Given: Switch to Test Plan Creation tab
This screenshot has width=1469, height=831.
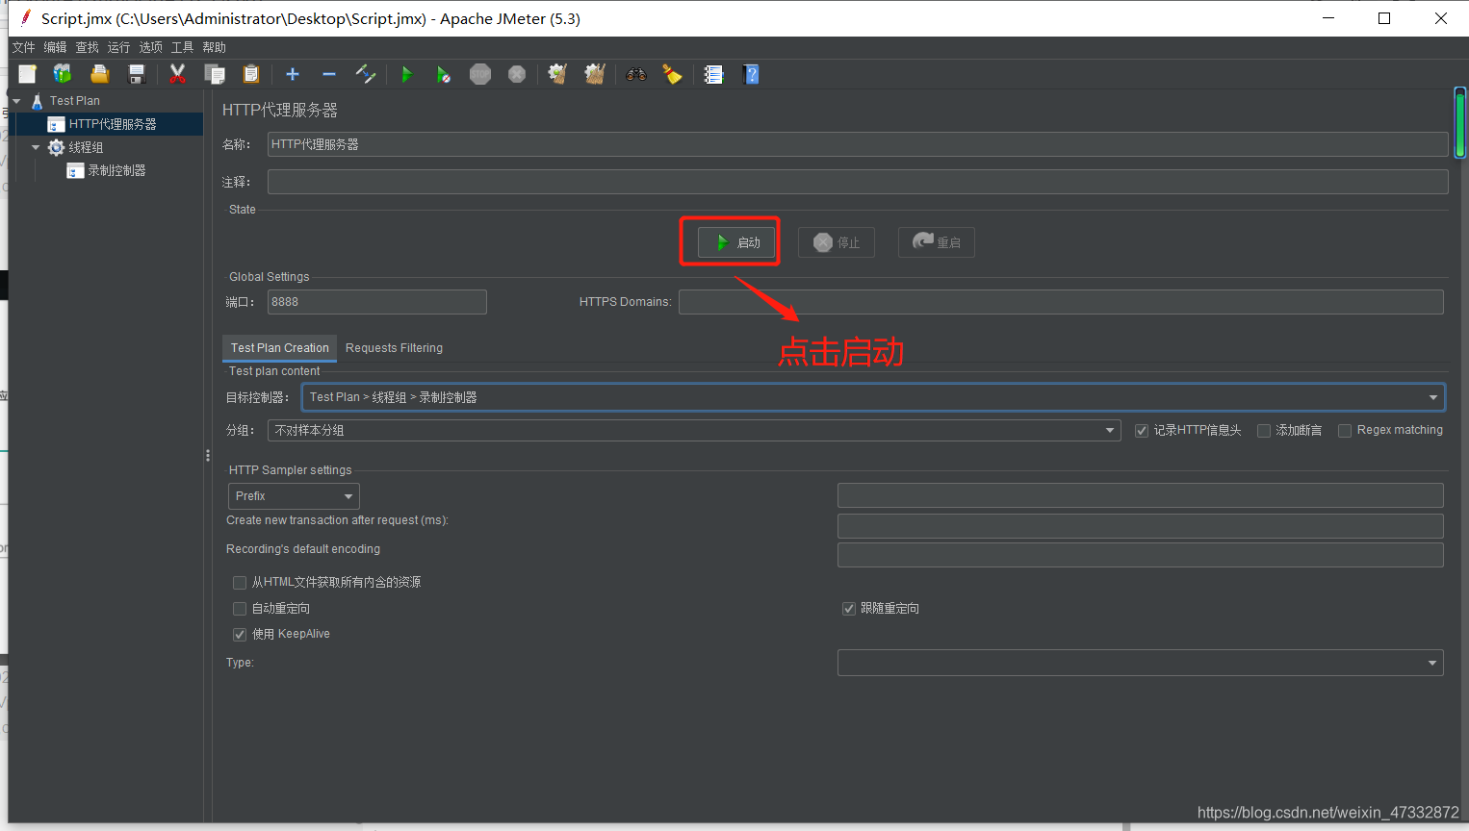Looking at the screenshot, I should (279, 348).
